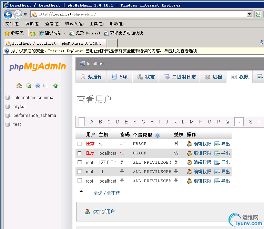The image size is (264, 229).
Task: Open the SQL documentation pages icon
Action: (x=46, y=86)
